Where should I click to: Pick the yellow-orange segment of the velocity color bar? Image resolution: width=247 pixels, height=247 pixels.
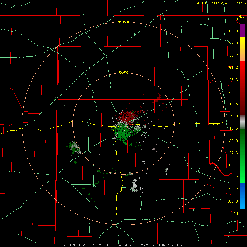[x=242, y=49]
